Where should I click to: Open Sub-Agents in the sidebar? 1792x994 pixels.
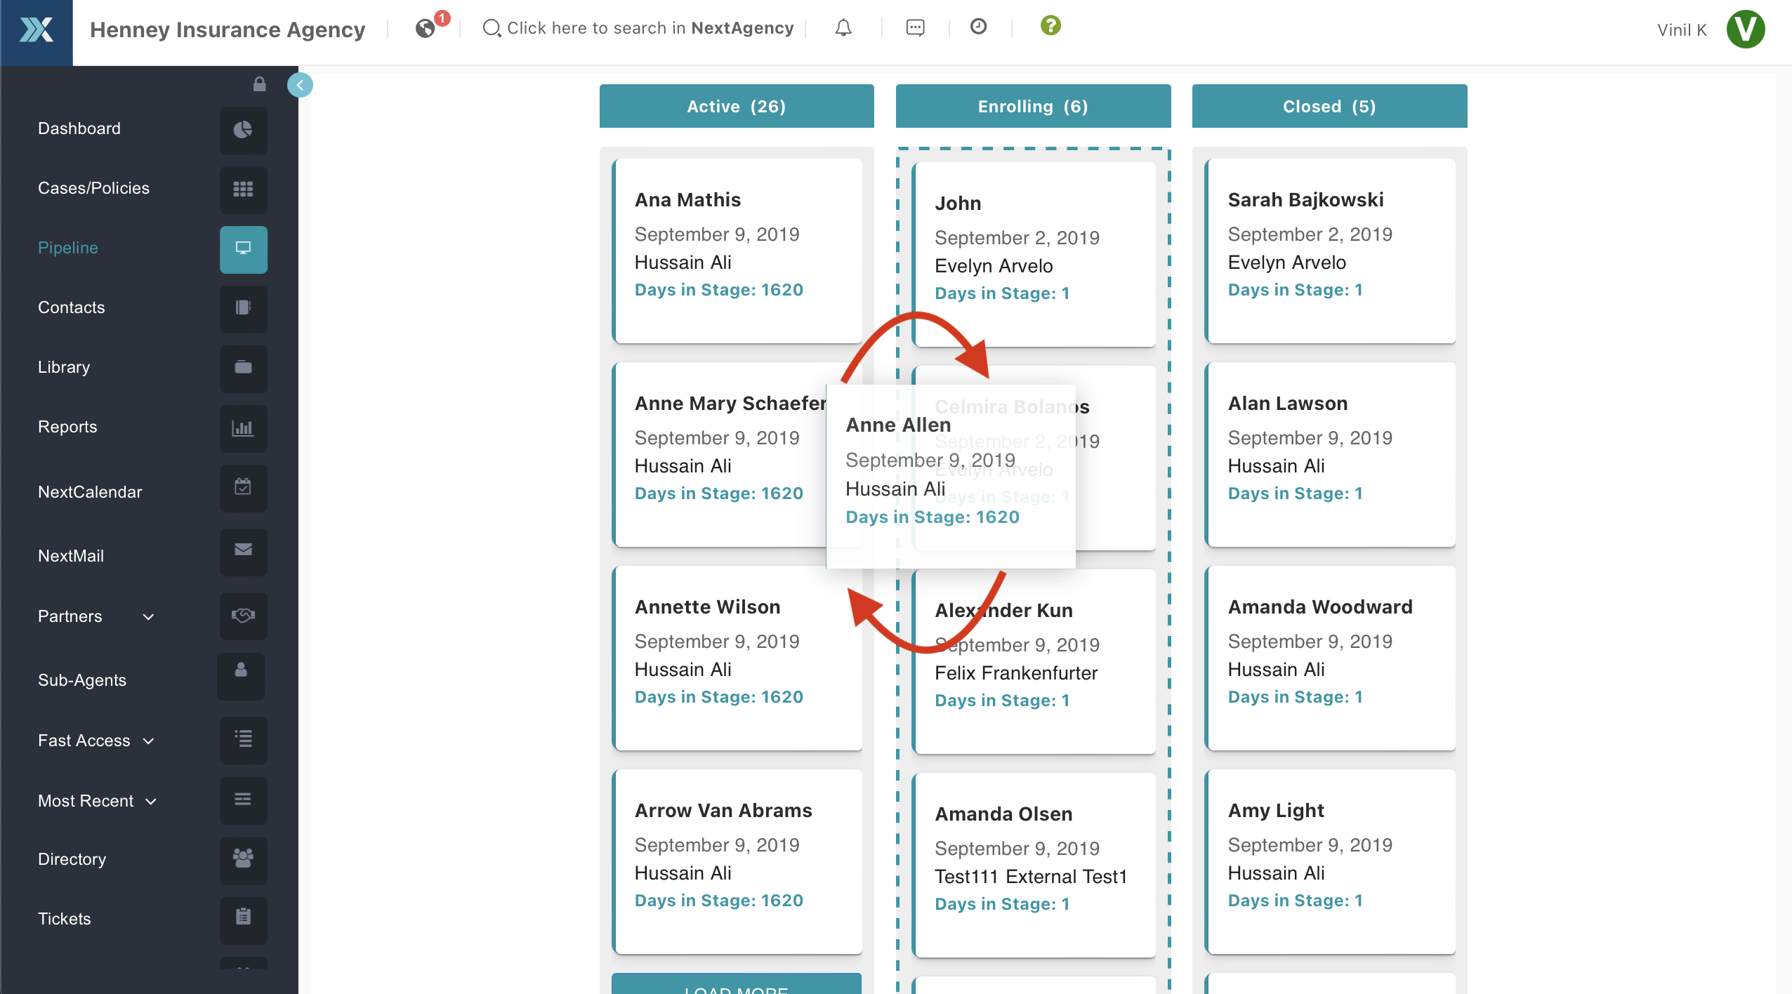(x=82, y=680)
